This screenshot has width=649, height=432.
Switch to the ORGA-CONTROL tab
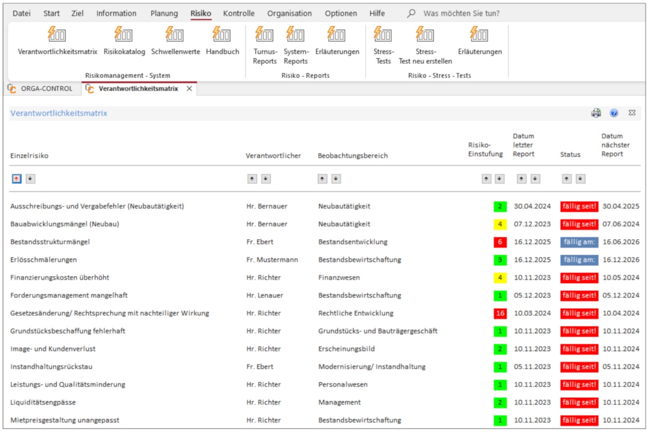(x=45, y=89)
